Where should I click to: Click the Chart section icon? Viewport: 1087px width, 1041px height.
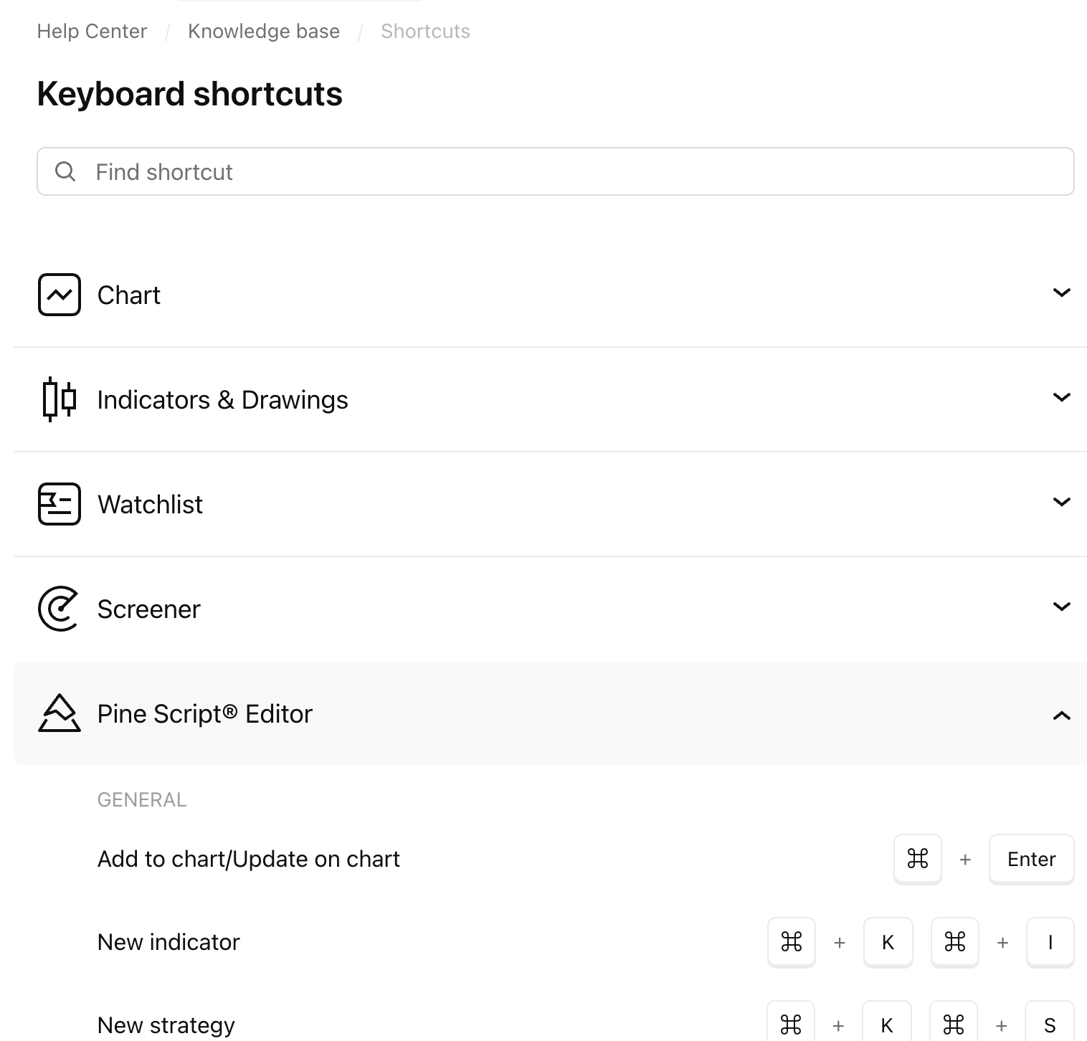(59, 295)
